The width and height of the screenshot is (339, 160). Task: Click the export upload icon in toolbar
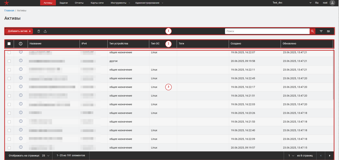pyautogui.click(x=45, y=31)
